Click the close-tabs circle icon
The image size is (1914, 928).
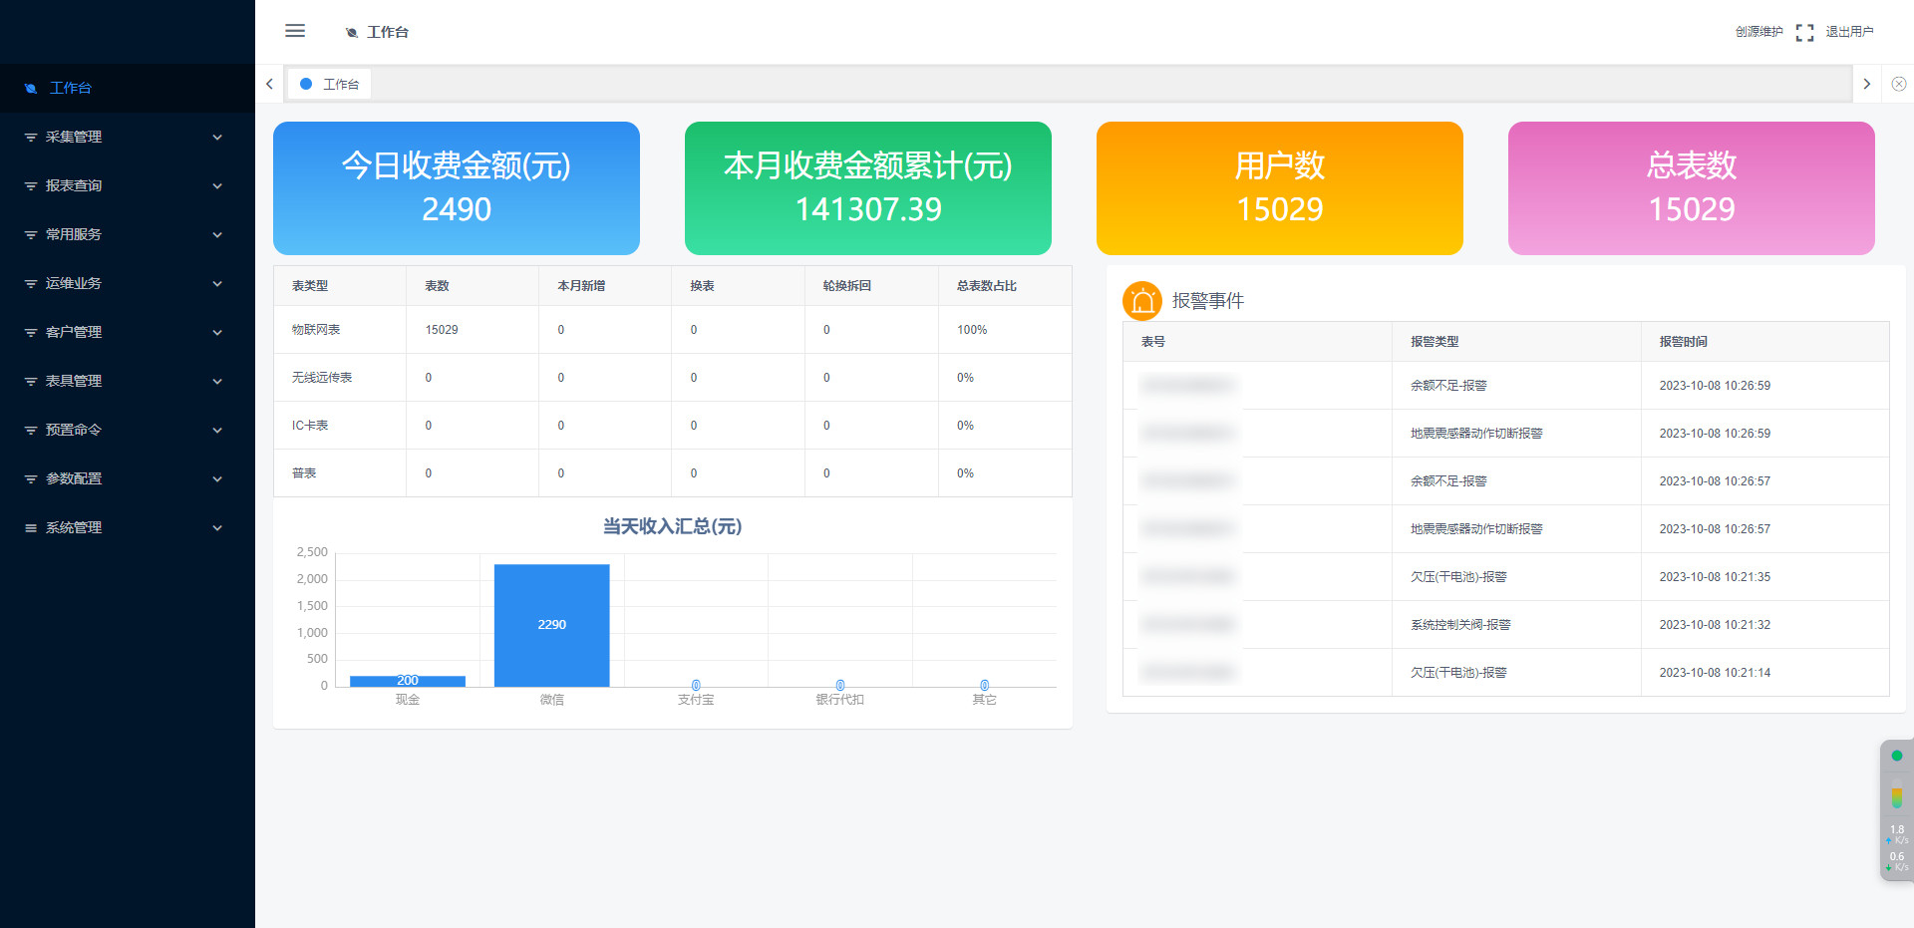point(1899,85)
